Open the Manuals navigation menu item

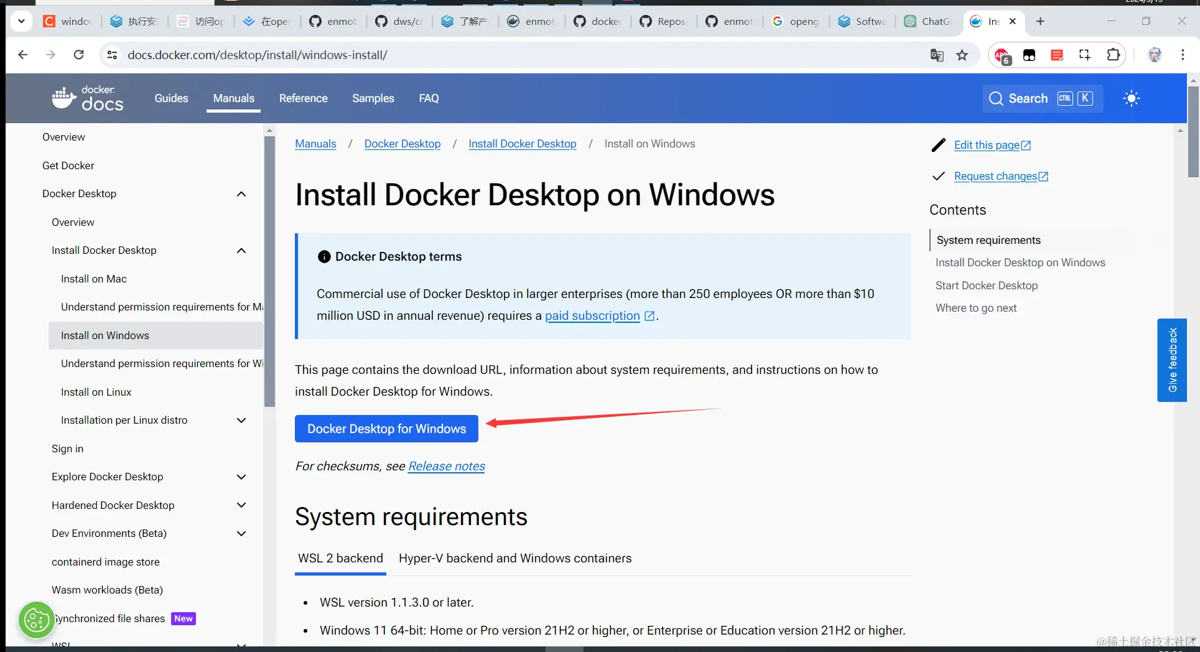pos(234,98)
